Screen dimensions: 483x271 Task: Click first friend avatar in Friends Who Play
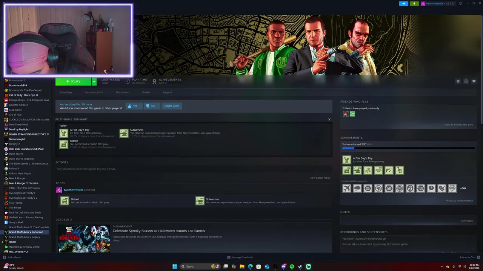(x=346, y=114)
